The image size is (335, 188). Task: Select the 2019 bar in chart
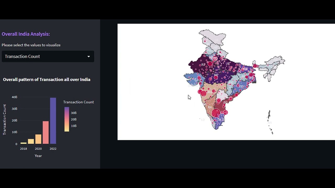coord(31,141)
